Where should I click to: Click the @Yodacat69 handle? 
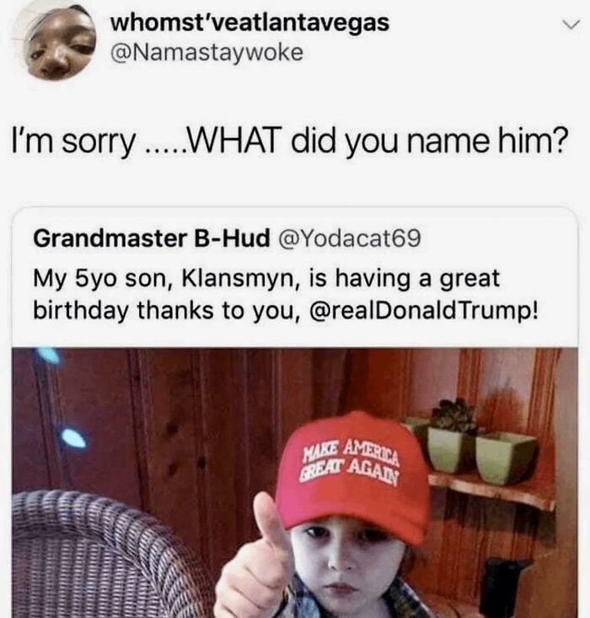tap(350, 239)
